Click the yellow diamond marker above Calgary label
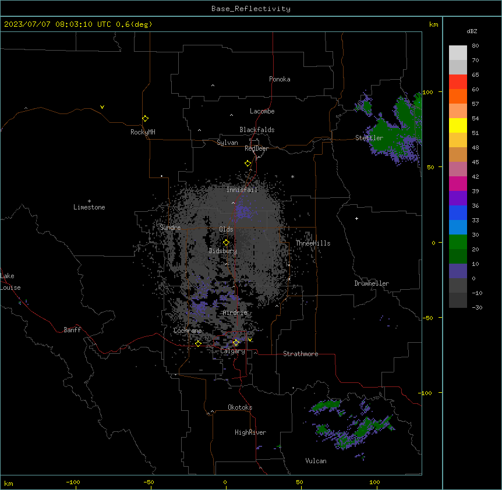This screenshot has height=490, width=502. click(x=236, y=343)
